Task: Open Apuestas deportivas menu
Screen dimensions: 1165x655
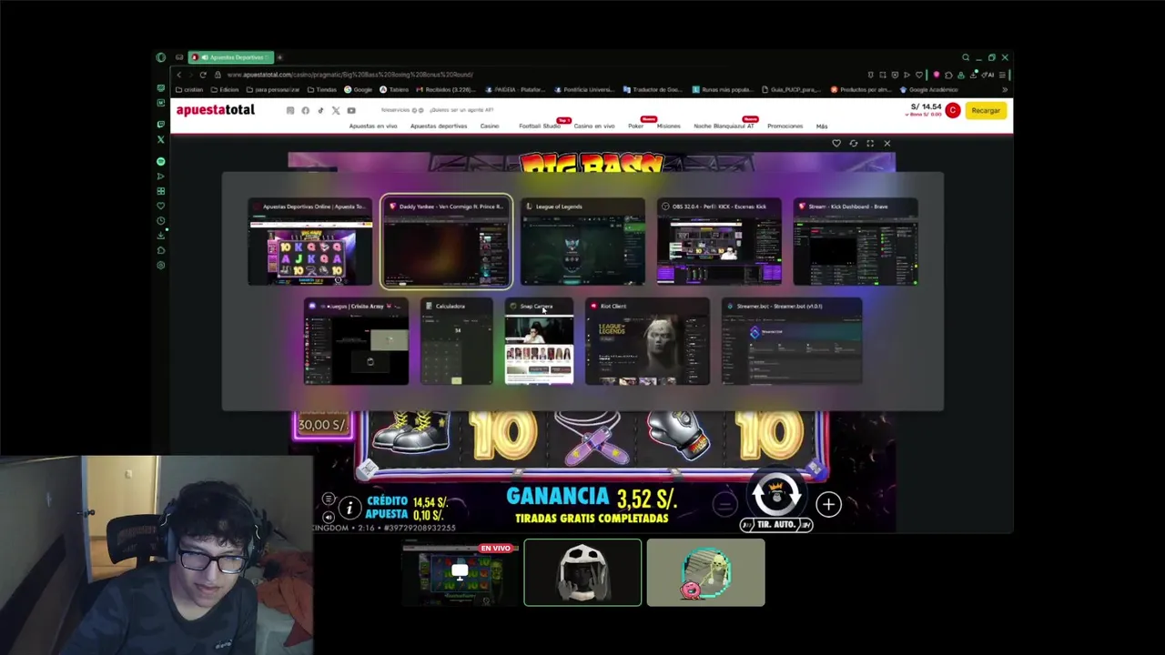Action: click(439, 126)
